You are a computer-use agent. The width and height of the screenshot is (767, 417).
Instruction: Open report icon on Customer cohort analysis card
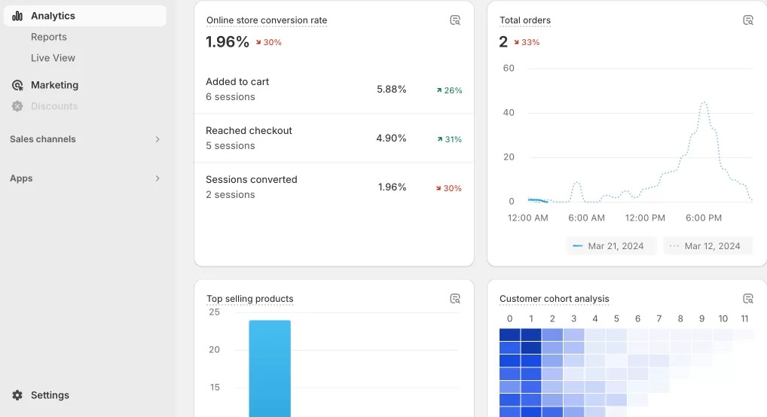748,299
